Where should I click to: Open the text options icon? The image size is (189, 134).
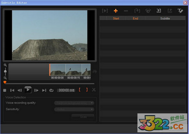tap(180, 11)
